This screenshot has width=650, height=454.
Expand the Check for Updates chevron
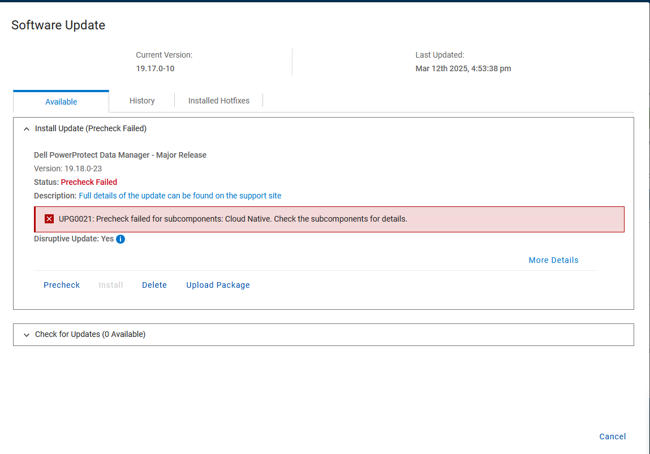[26, 335]
